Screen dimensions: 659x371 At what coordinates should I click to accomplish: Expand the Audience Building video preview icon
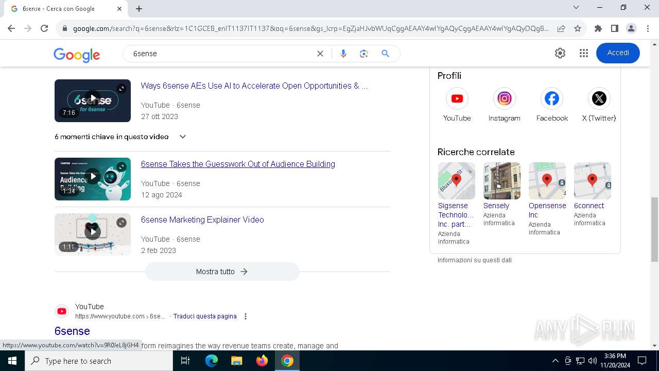pyautogui.click(x=122, y=167)
